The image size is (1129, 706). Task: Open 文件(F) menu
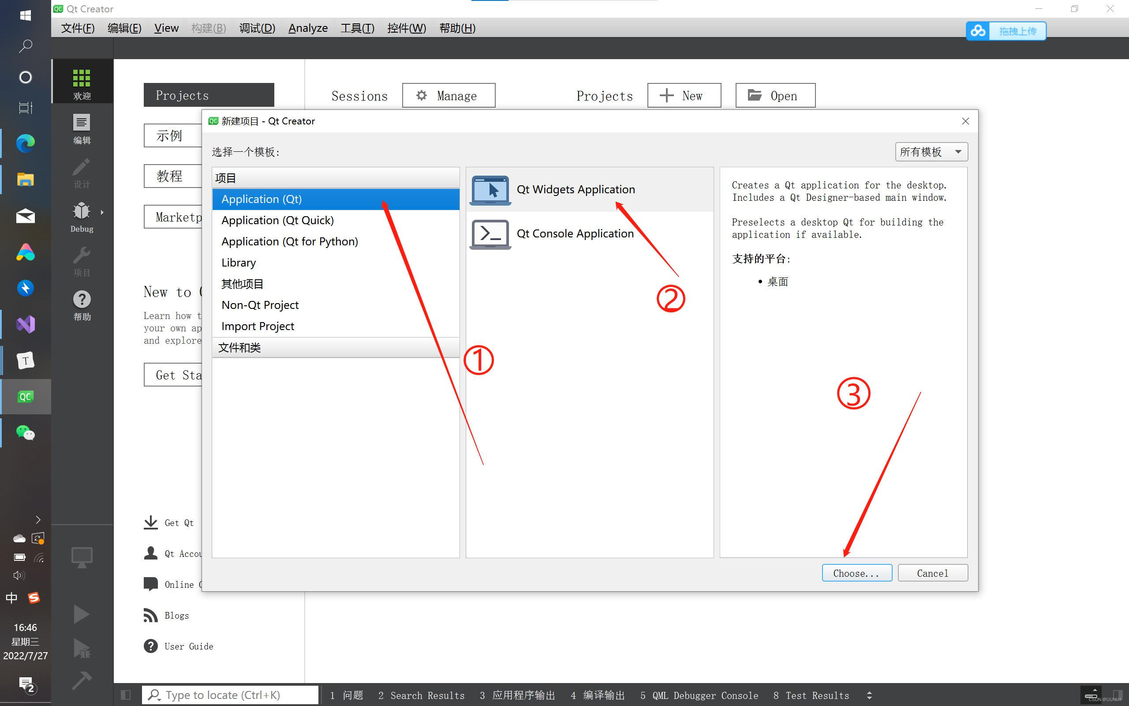[78, 28]
